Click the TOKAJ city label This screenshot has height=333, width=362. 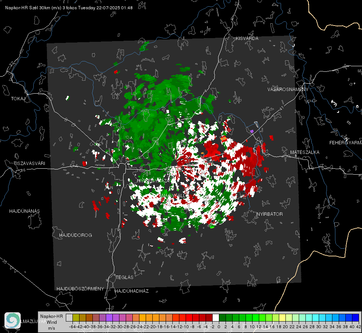pos(18,99)
